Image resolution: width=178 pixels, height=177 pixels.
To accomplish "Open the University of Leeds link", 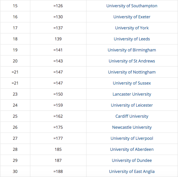I will (132, 39).
